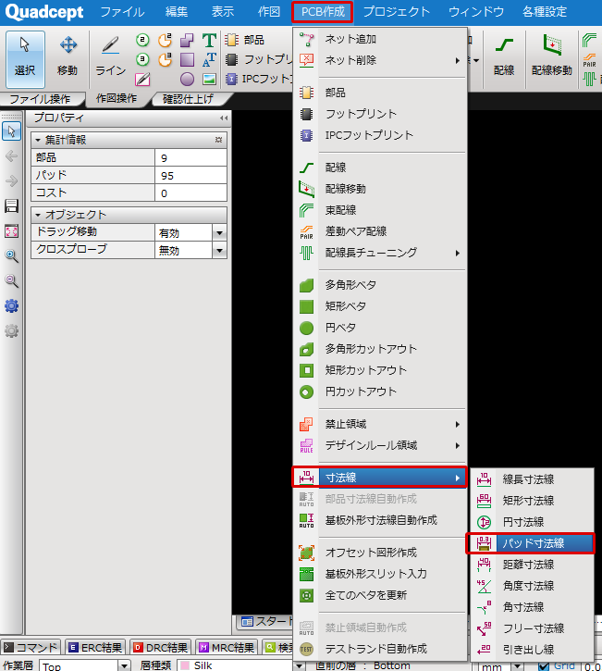The image size is (602, 671).
Task: Select 距離寸法線 in submenu
Action: pos(533,565)
